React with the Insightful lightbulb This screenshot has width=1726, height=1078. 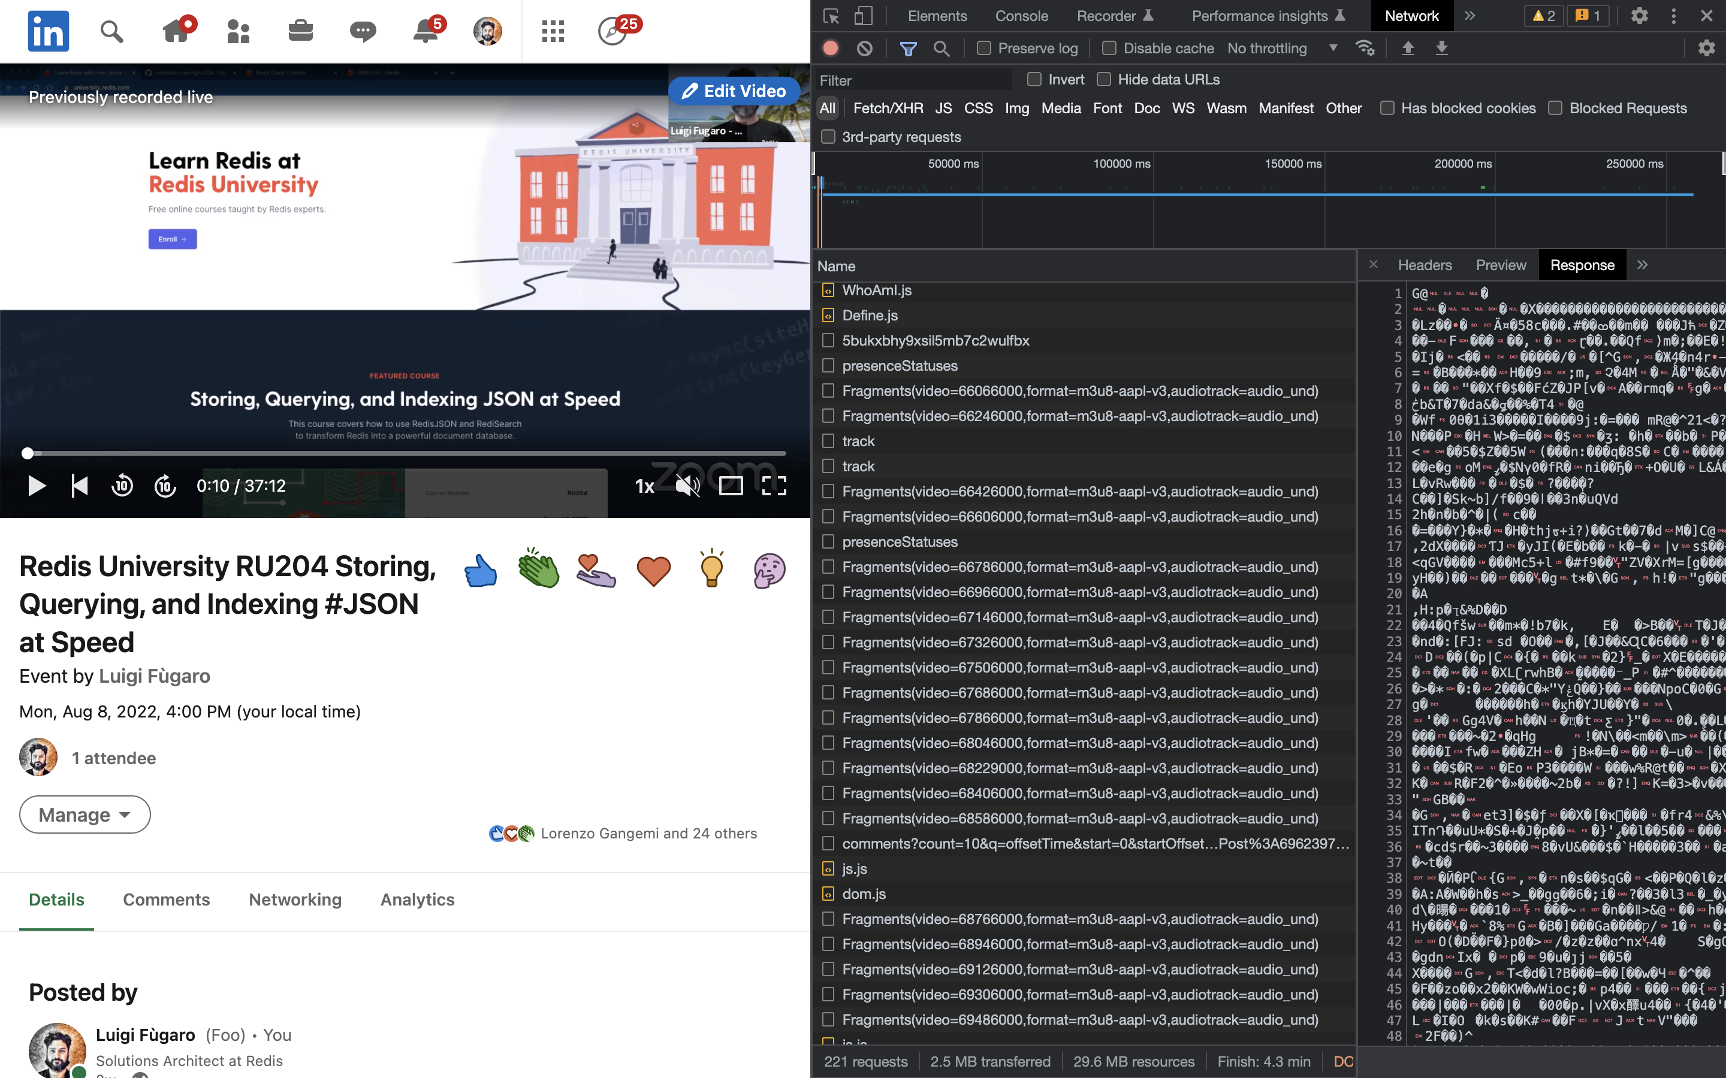[x=712, y=568]
